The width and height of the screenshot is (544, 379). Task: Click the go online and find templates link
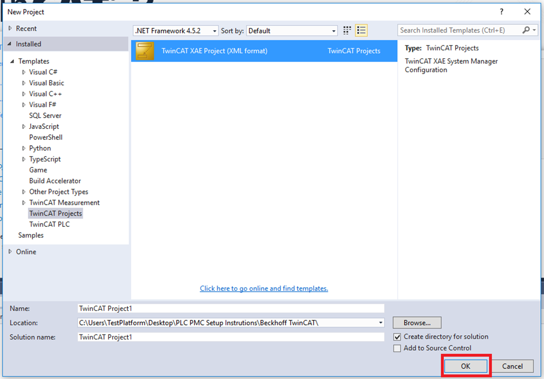(x=264, y=289)
